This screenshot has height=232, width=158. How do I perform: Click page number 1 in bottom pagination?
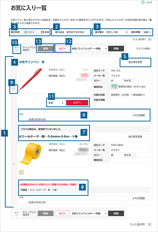pyautogui.click(x=150, y=224)
